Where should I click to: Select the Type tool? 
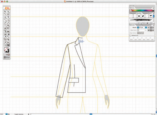[x=8, y=17]
